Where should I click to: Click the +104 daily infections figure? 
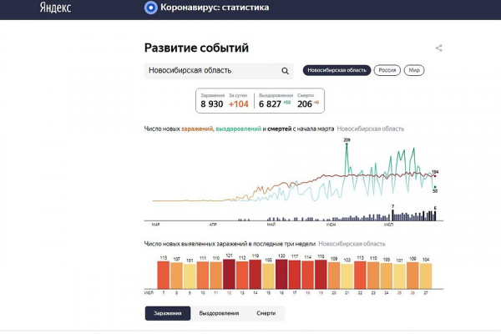coord(240,104)
